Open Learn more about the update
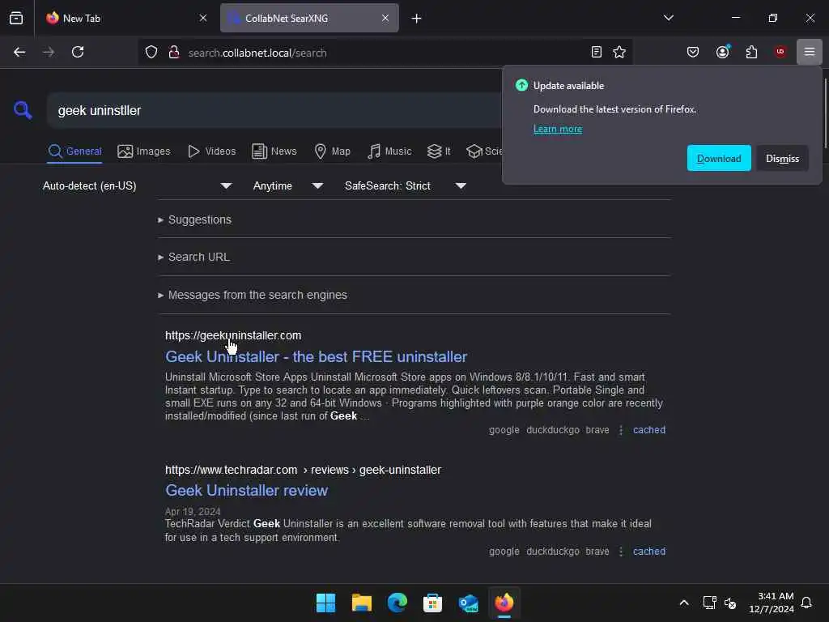The width and height of the screenshot is (829, 622). click(557, 129)
